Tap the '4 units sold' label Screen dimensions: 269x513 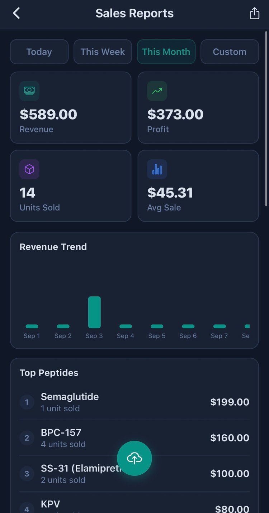click(63, 444)
